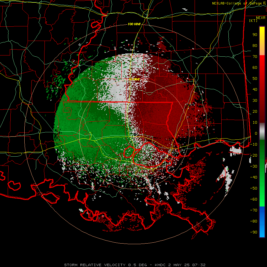Select the -90 value on the velocity scale
Image resolution: width=267 pixels, height=267 pixels.
(254, 232)
